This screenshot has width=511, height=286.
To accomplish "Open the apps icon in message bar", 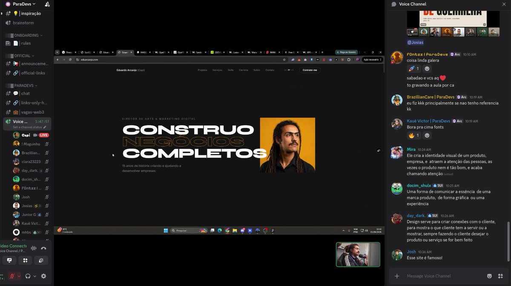I will (x=501, y=276).
